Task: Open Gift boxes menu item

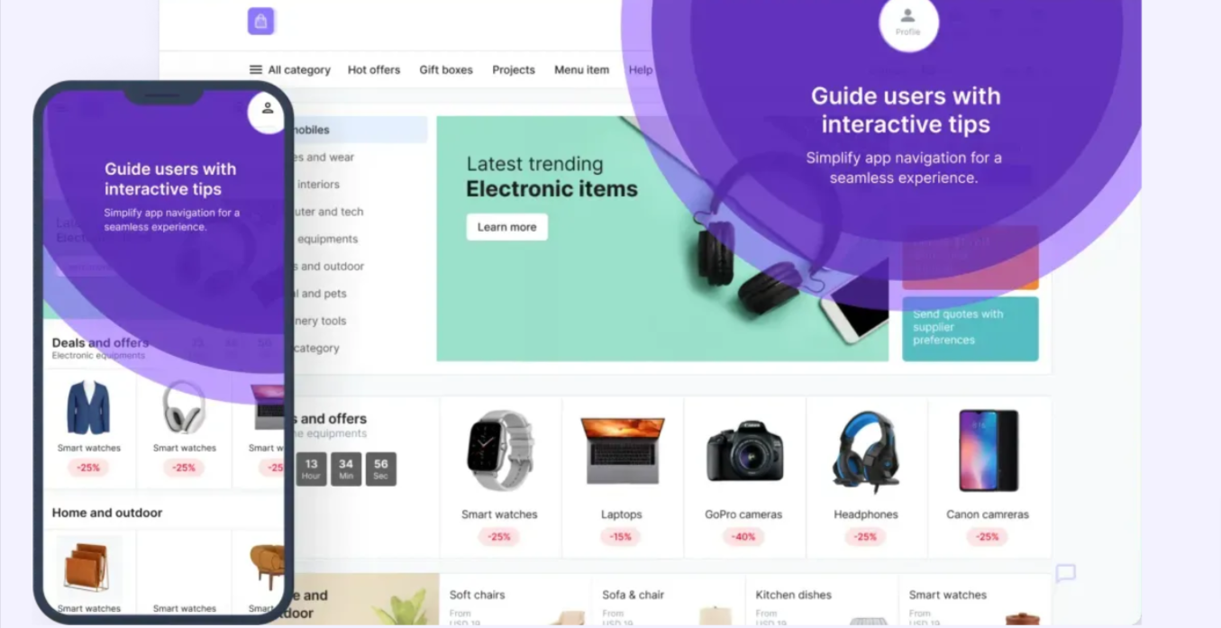Action: pyautogui.click(x=446, y=69)
